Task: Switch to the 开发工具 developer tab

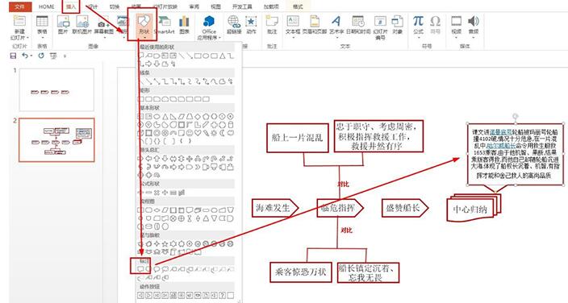Action: click(242, 6)
